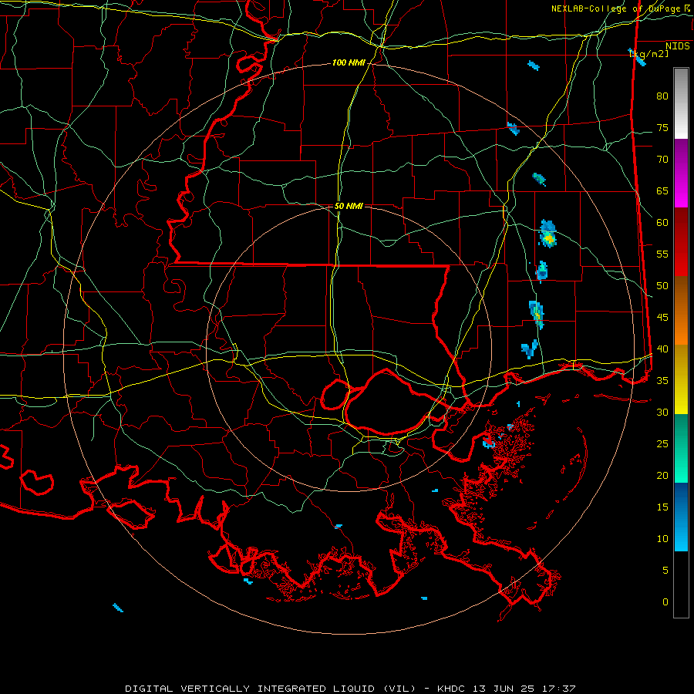Select the 5 value on the VIL scale

coord(665,571)
